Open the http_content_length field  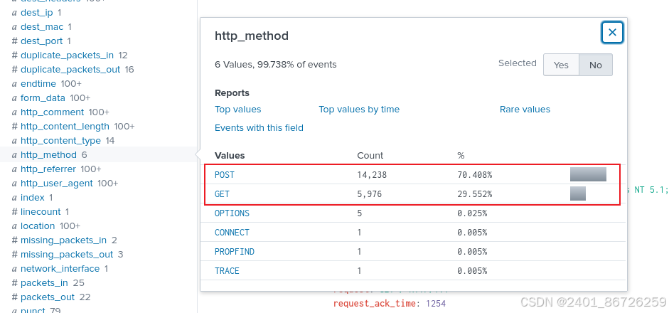65,127
